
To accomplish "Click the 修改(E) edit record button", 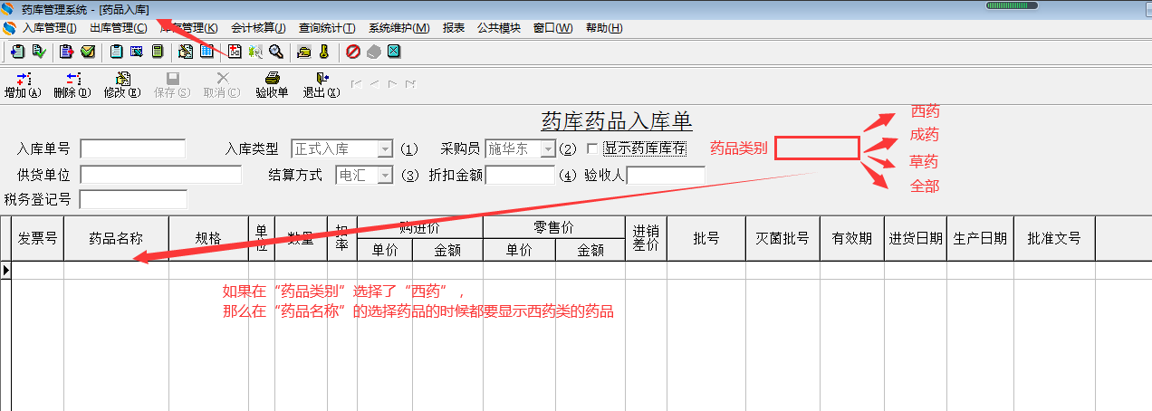I will point(122,85).
